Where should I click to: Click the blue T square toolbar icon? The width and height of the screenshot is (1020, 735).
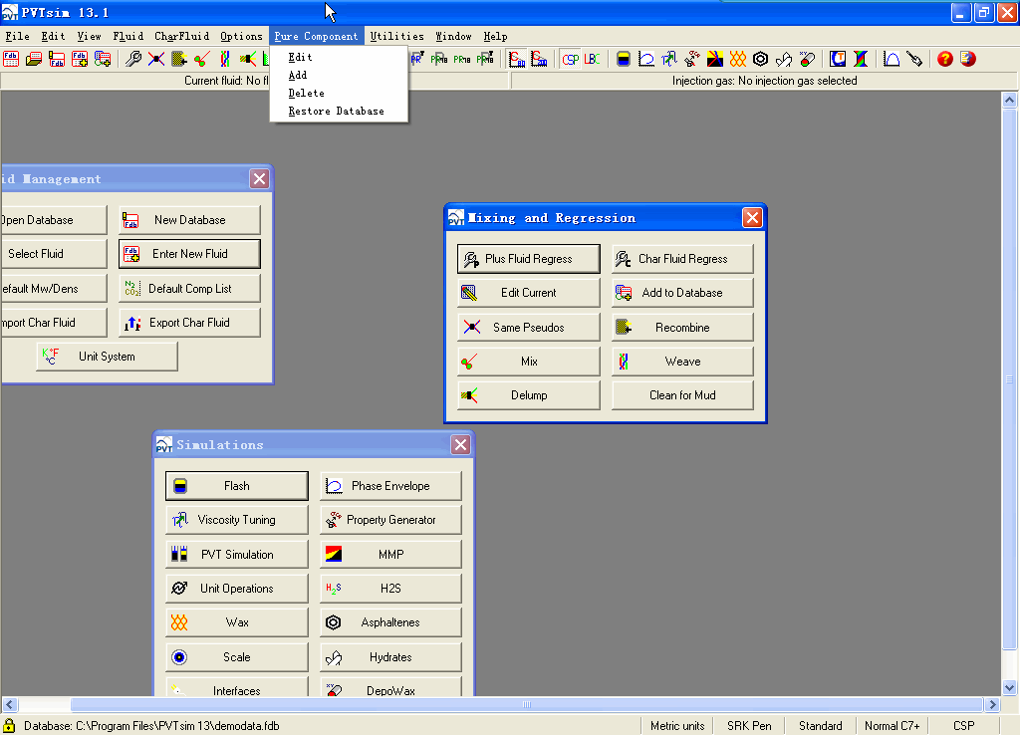point(838,59)
